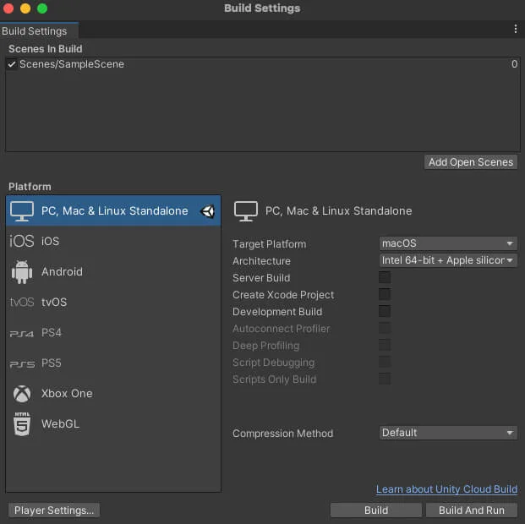Image resolution: width=525 pixels, height=524 pixels.
Task: Close the Build Settings window
Action: [x=8, y=8]
